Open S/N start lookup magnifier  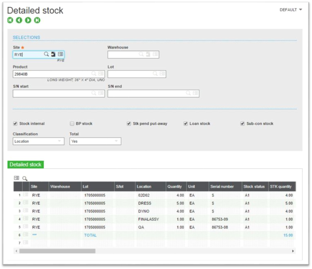point(94,93)
